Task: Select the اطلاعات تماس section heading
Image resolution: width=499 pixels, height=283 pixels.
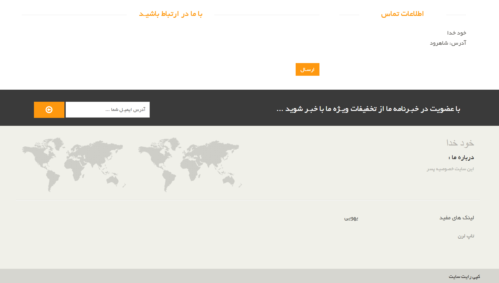Action: click(402, 14)
